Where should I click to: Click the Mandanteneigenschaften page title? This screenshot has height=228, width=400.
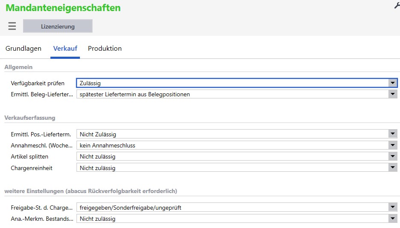click(63, 8)
